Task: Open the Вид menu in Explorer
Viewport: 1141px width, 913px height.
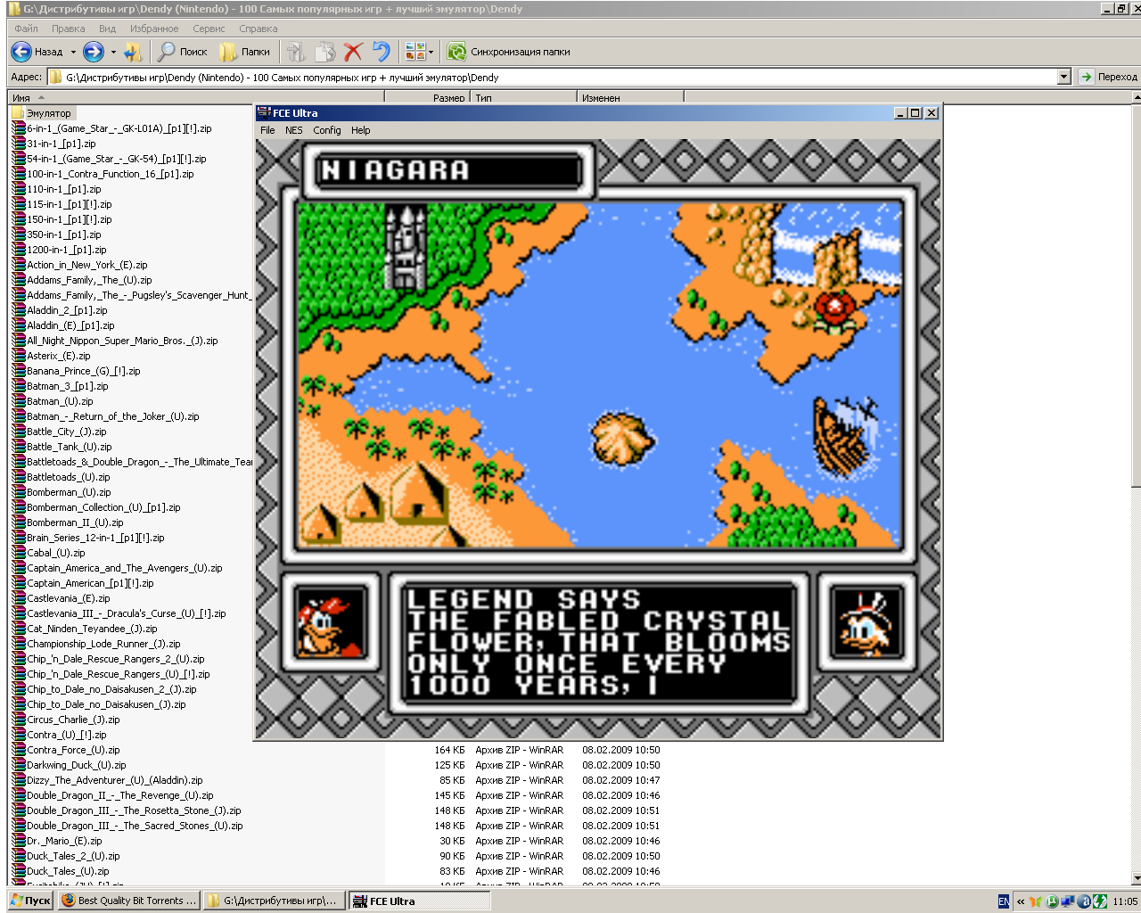Action: pos(108,29)
